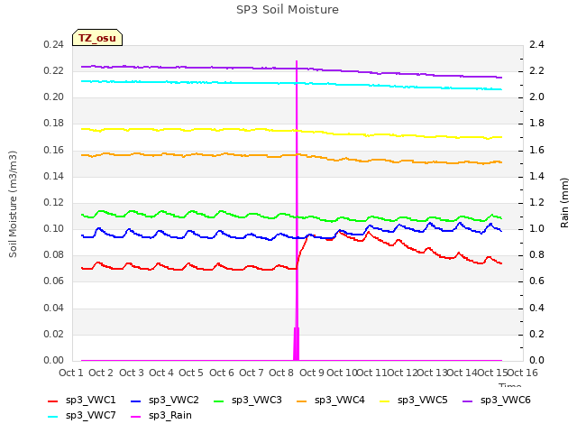Select the sp3_VWC4 legend label
The image size is (577, 433).
point(339,400)
